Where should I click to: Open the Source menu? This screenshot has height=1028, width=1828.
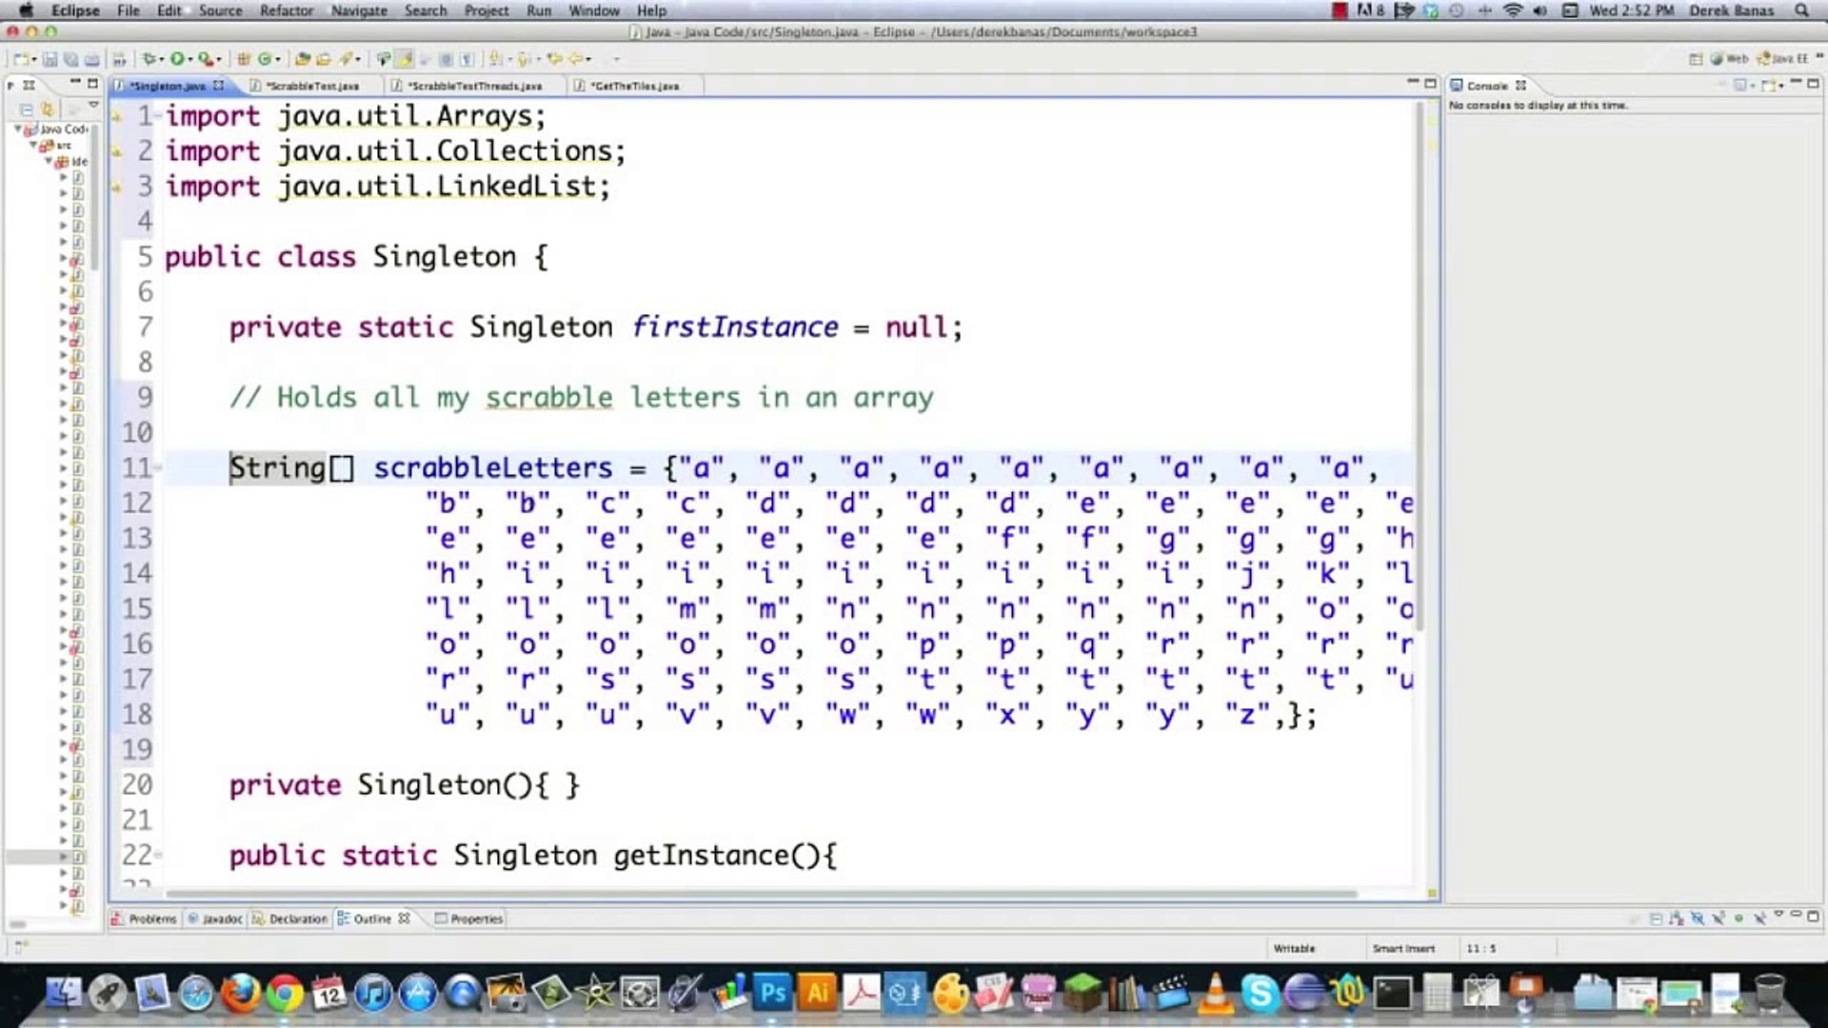click(x=220, y=10)
